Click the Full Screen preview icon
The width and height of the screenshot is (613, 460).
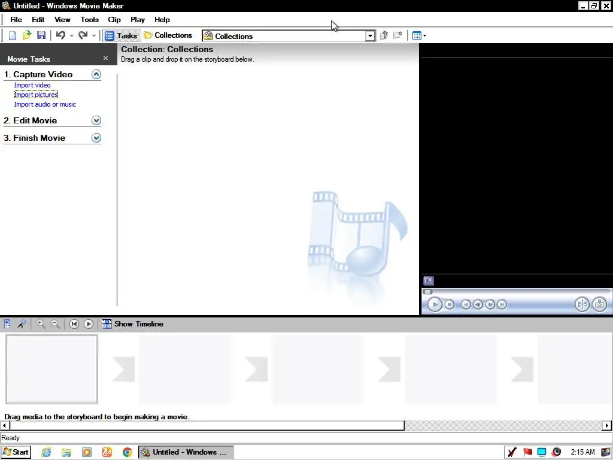(429, 281)
